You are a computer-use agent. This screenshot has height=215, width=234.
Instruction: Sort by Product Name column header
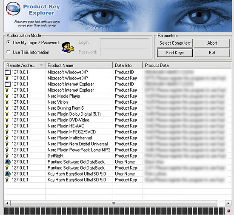click(79, 65)
